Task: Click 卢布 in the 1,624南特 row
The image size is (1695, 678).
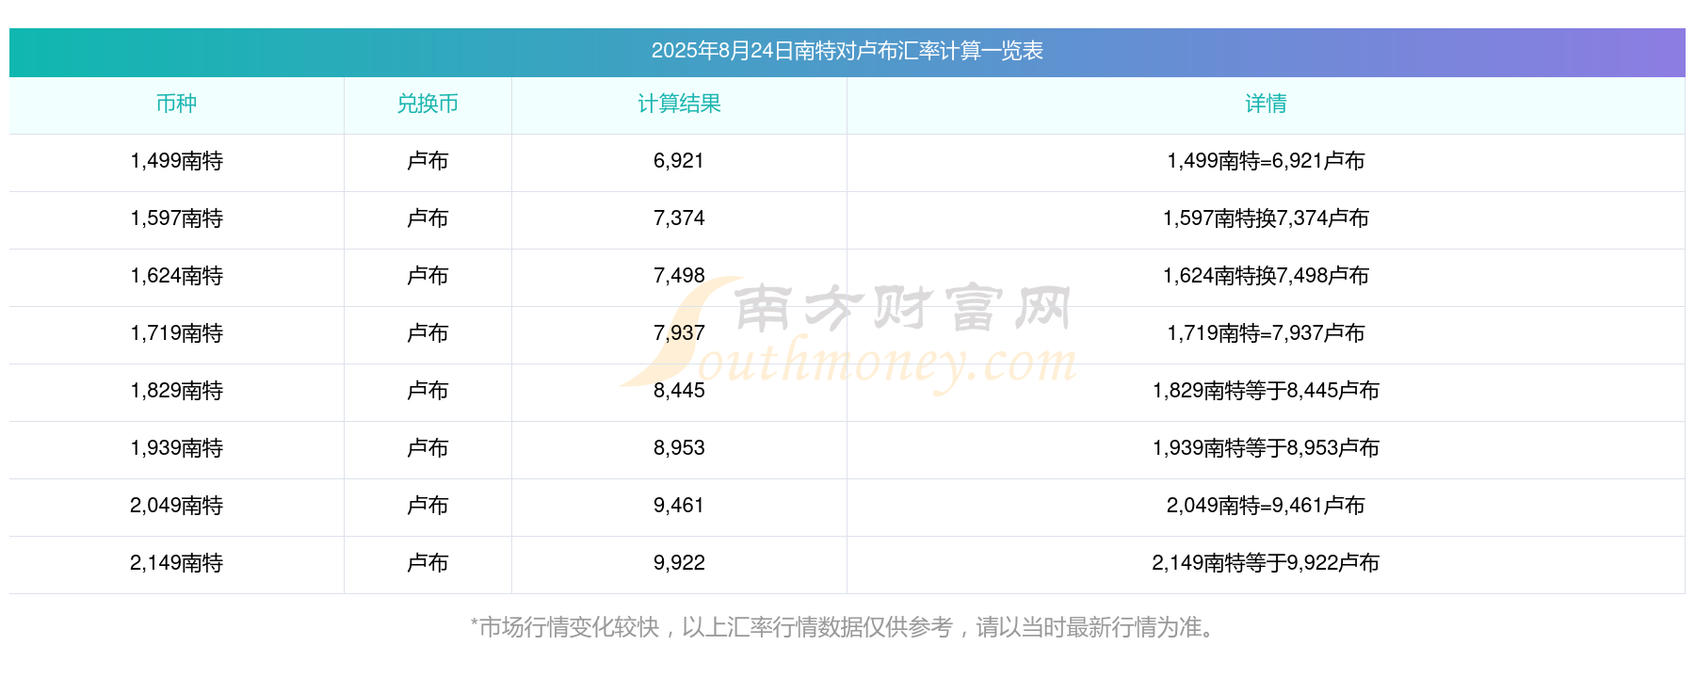Action: point(428,276)
